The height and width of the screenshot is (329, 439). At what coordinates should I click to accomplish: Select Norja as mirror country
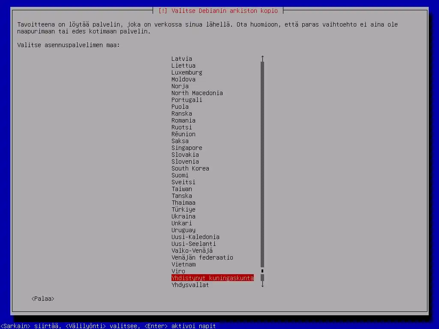tap(180, 86)
